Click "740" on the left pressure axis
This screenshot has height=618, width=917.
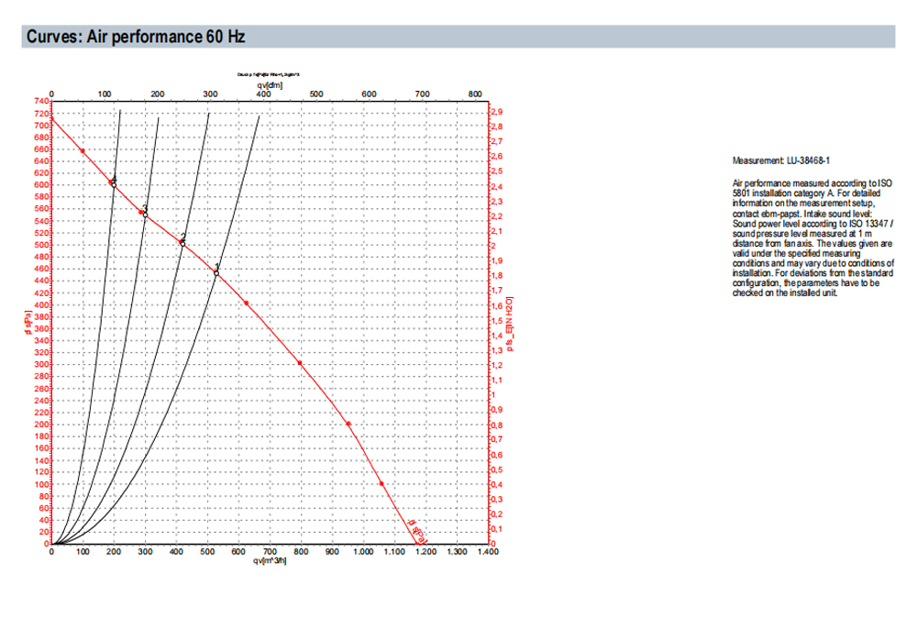coord(42,101)
